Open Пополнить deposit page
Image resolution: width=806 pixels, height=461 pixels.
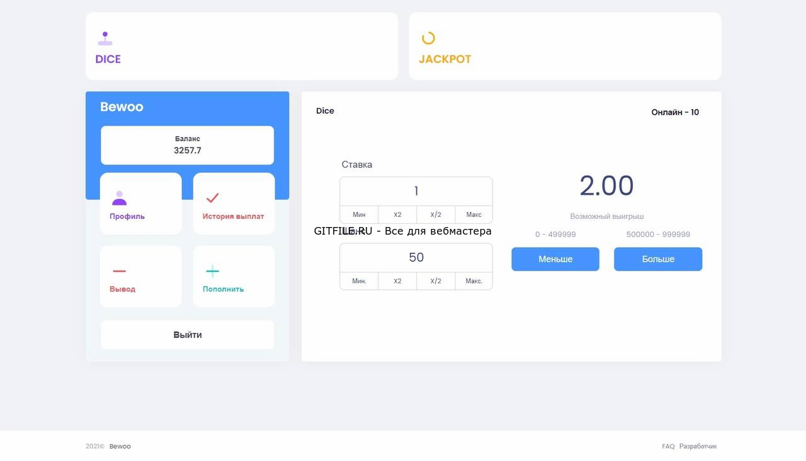pos(234,276)
